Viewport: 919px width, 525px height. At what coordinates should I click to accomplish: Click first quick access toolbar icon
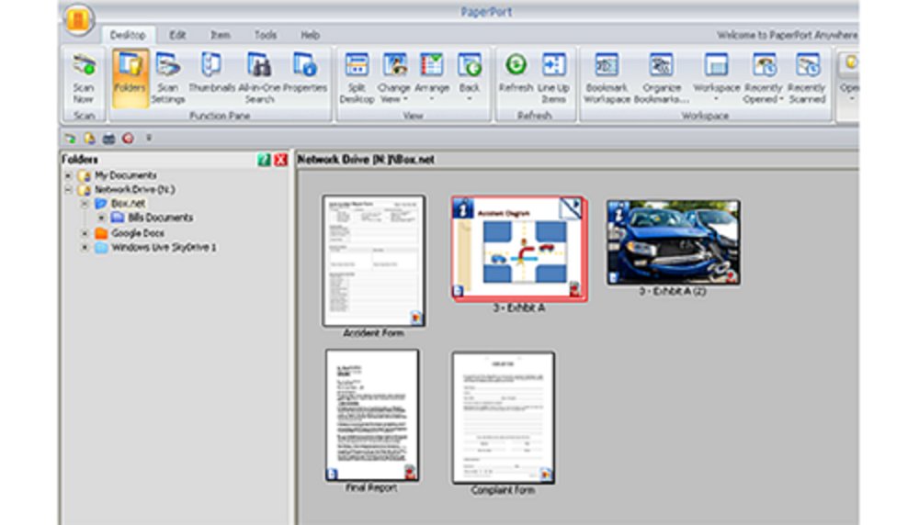coord(71,139)
